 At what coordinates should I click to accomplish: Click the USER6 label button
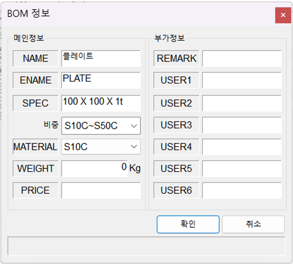tap(176, 190)
